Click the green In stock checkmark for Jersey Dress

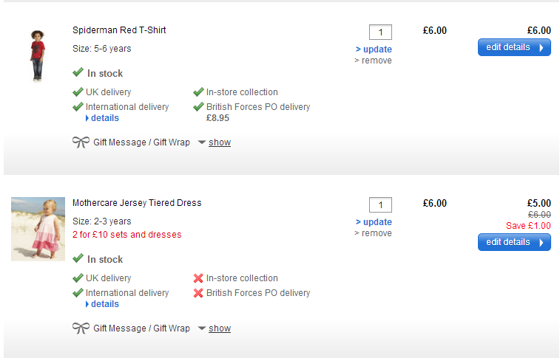pos(78,259)
